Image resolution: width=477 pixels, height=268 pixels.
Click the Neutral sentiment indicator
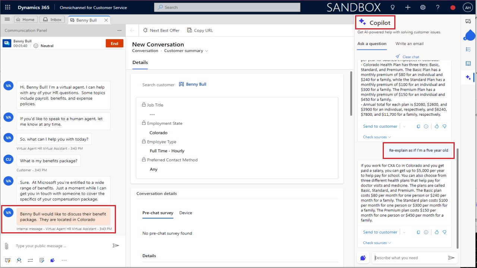point(44,46)
